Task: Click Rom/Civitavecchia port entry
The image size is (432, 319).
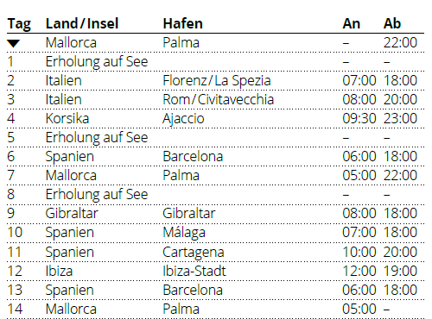Action: click(x=218, y=99)
